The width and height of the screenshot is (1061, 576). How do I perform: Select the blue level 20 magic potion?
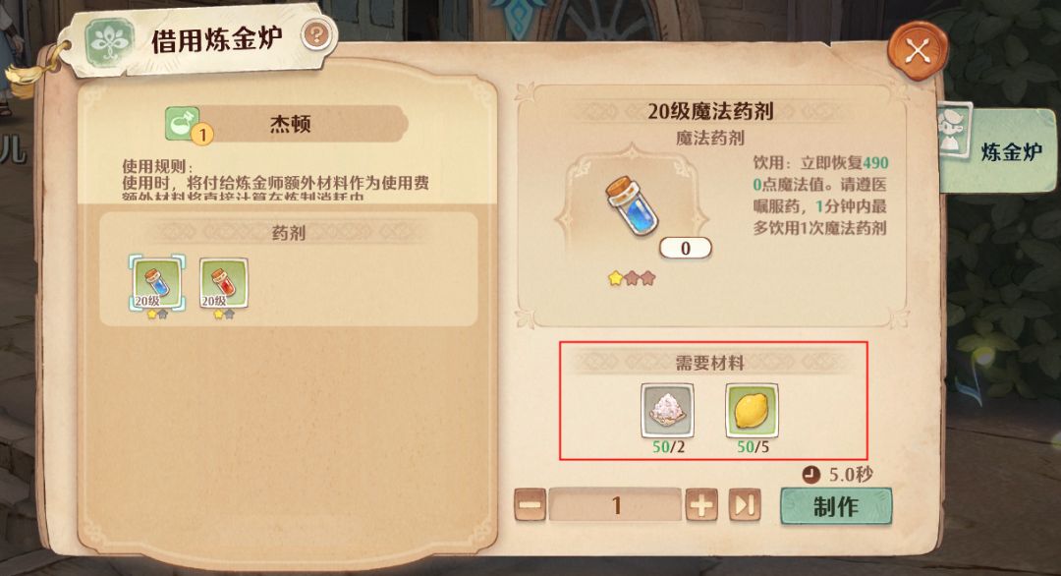click(157, 283)
